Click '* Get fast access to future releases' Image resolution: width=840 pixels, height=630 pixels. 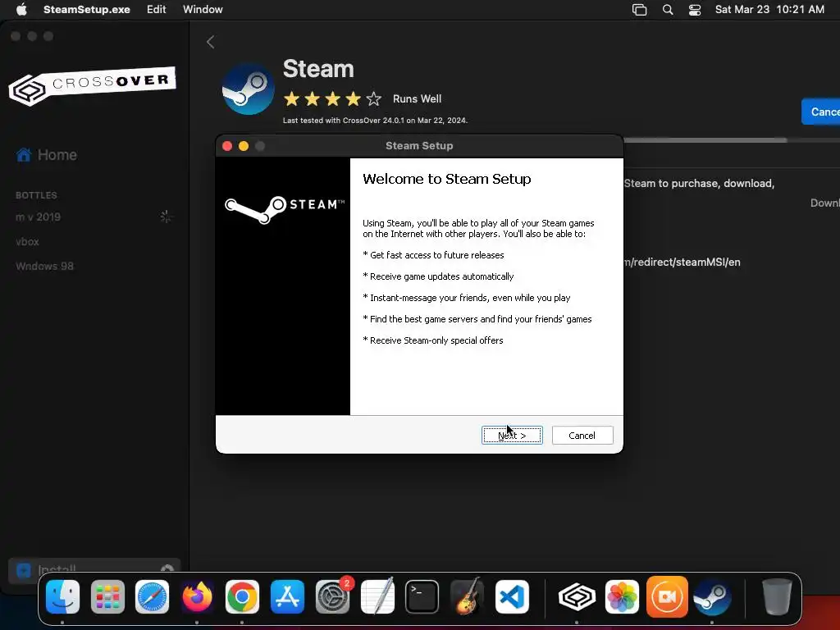[x=433, y=256]
